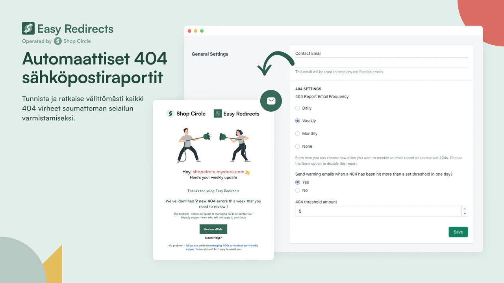Image resolution: width=504 pixels, height=283 pixels.
Task: Increase the 404 threshold with up arrow
Action: pos(465,209)
